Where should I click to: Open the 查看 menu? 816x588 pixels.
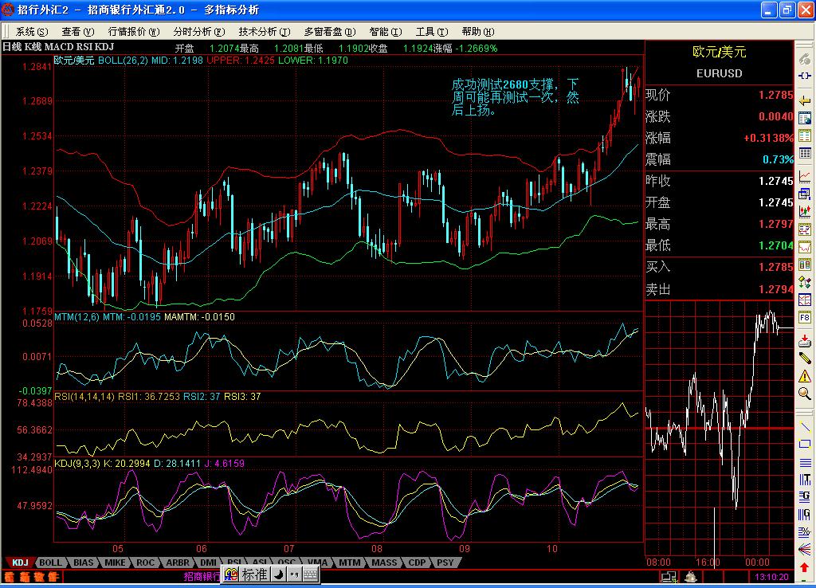point(77,32)
